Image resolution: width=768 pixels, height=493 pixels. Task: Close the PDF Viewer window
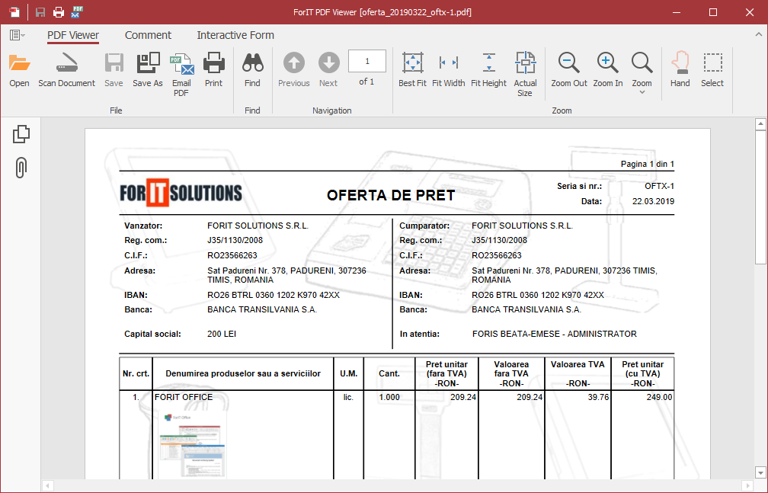pos(750,12)
